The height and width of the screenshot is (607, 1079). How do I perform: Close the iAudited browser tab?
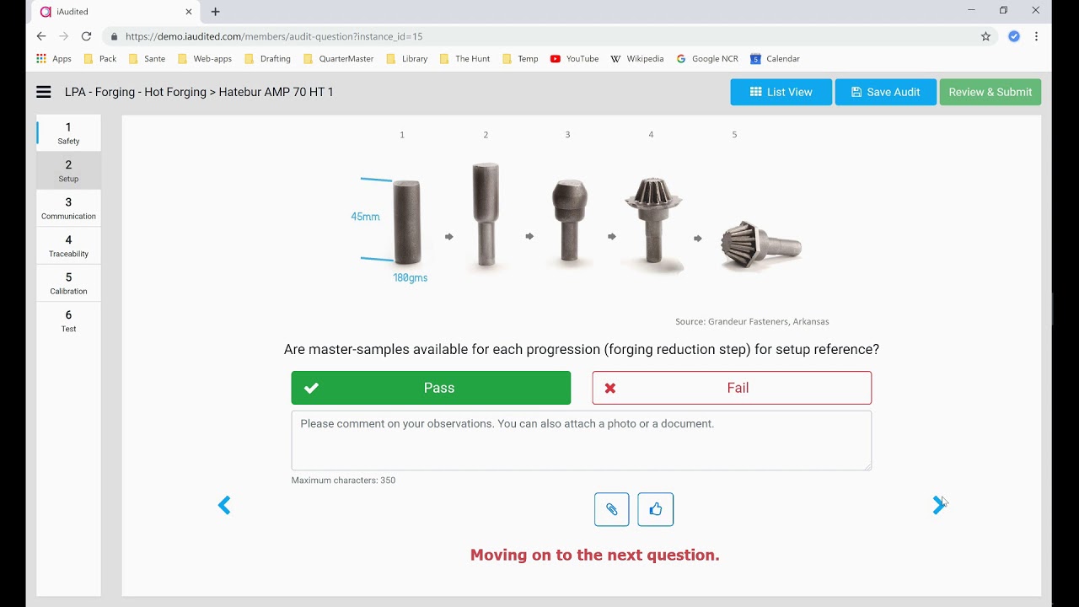[x=189, y=12]
